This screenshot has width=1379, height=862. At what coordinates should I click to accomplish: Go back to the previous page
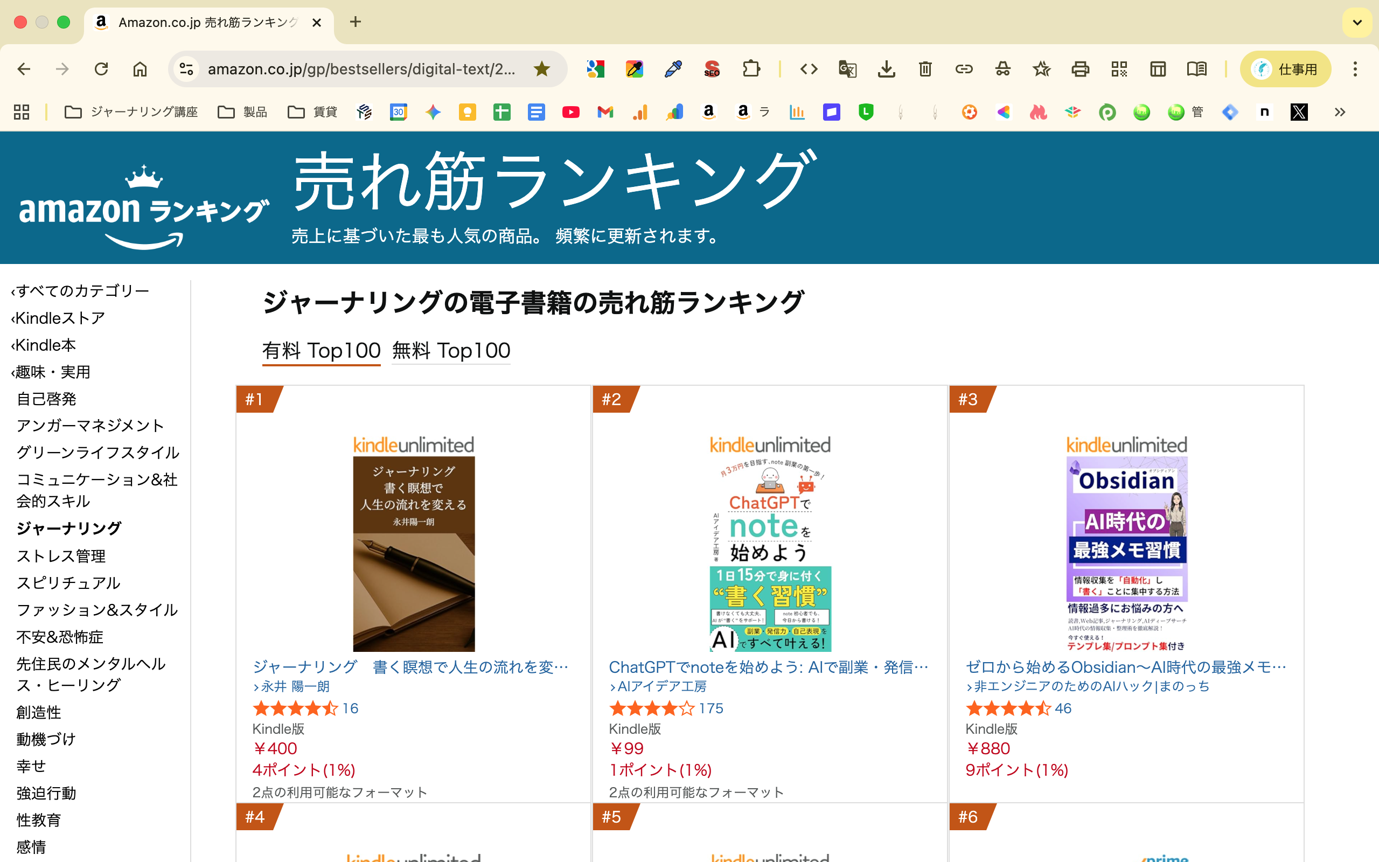point(24,69)
